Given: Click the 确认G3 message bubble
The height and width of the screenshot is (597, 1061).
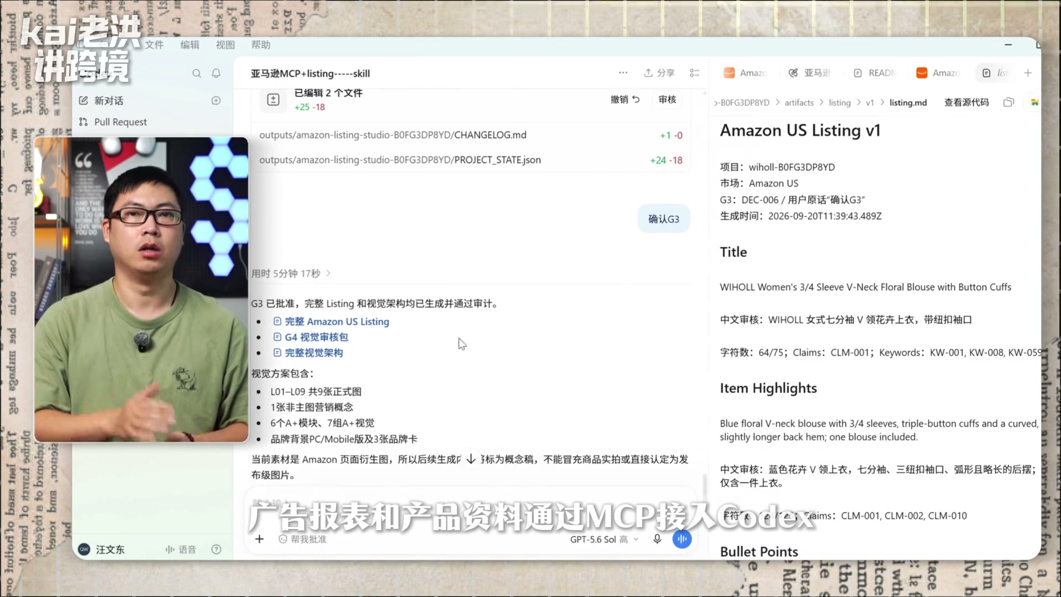Looking at the screenshot, I should coord(664,219).
